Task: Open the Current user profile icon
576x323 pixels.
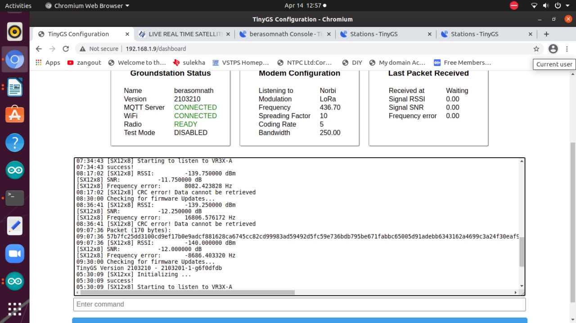Action: tap(553, 49)
